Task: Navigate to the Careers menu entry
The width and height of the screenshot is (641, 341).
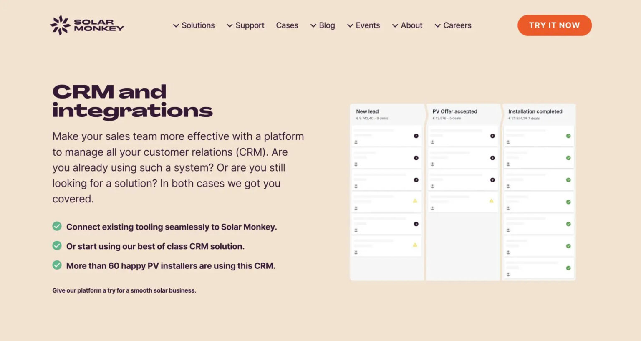Action: point(457,25)
